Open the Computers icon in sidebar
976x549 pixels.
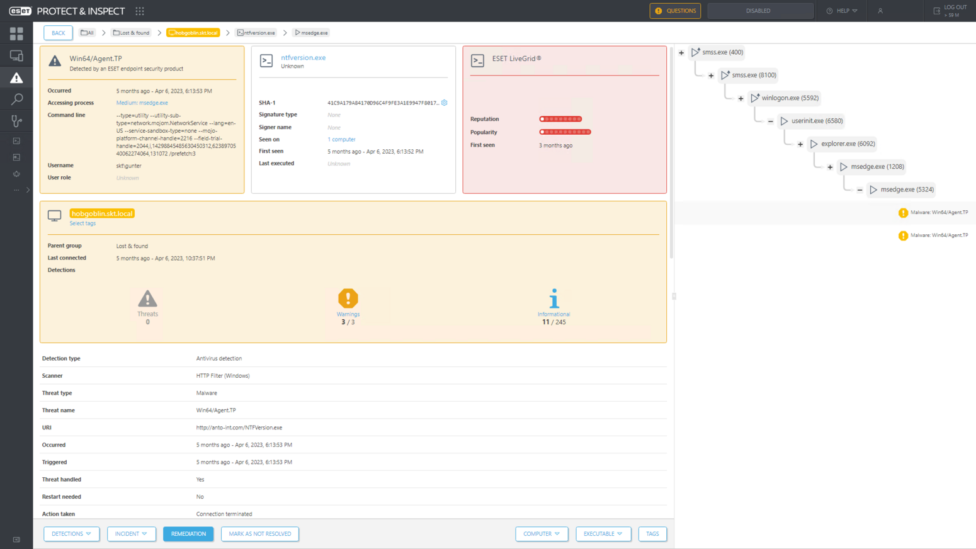pyautogui.click(x=16, y=56)
